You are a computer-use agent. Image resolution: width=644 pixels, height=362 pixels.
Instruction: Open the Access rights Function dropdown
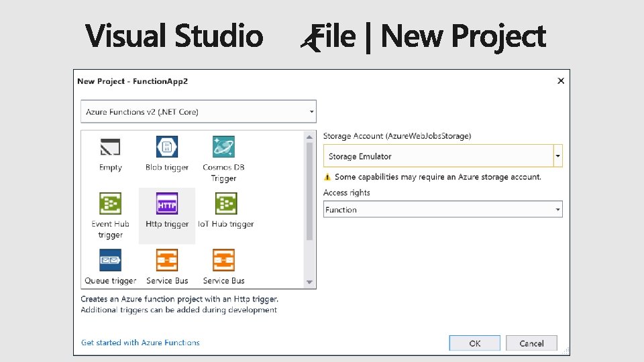coord(443,209)
